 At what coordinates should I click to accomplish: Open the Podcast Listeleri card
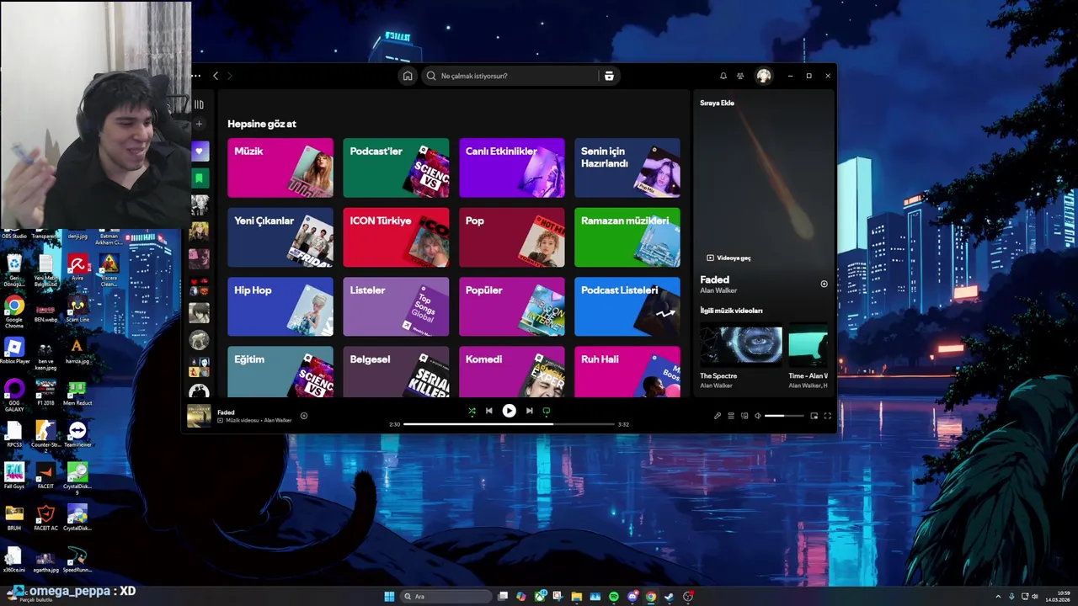coord(627,306)
